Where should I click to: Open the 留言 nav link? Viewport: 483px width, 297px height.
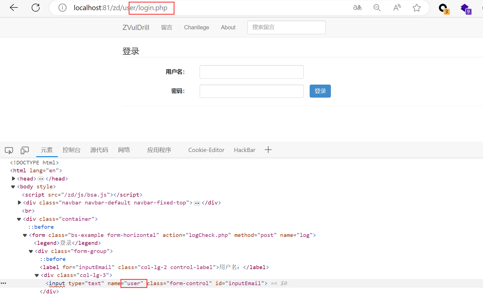tap(167, 27)
